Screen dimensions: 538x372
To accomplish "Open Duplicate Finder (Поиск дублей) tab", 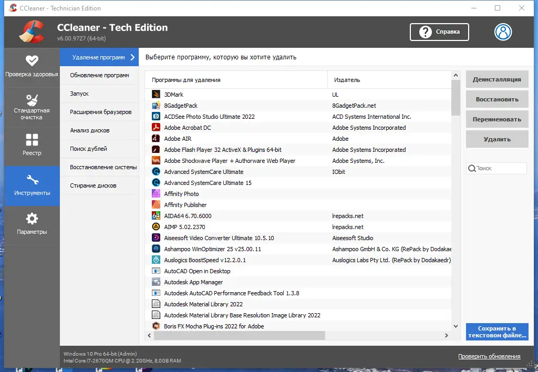I will pos(99,149).
